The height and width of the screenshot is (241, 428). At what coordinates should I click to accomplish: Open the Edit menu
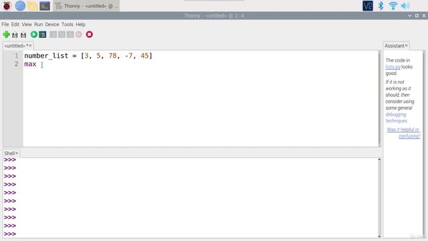tap(15, 24)
